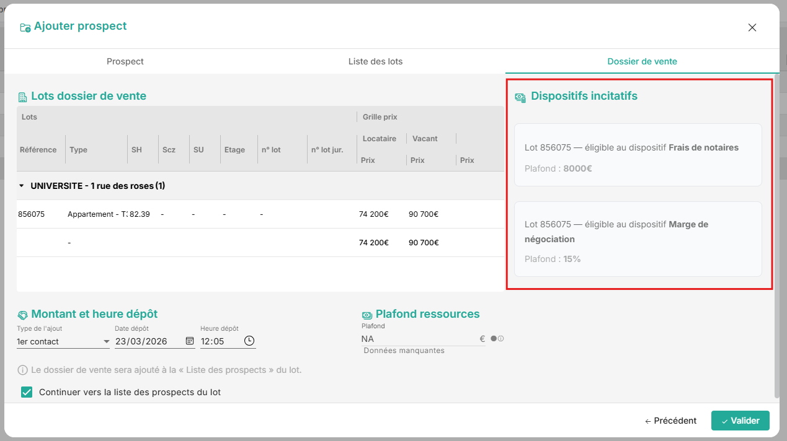Click the info icon next to Plafond
This screenshot has height=441, width=787.
click(501, 339)
